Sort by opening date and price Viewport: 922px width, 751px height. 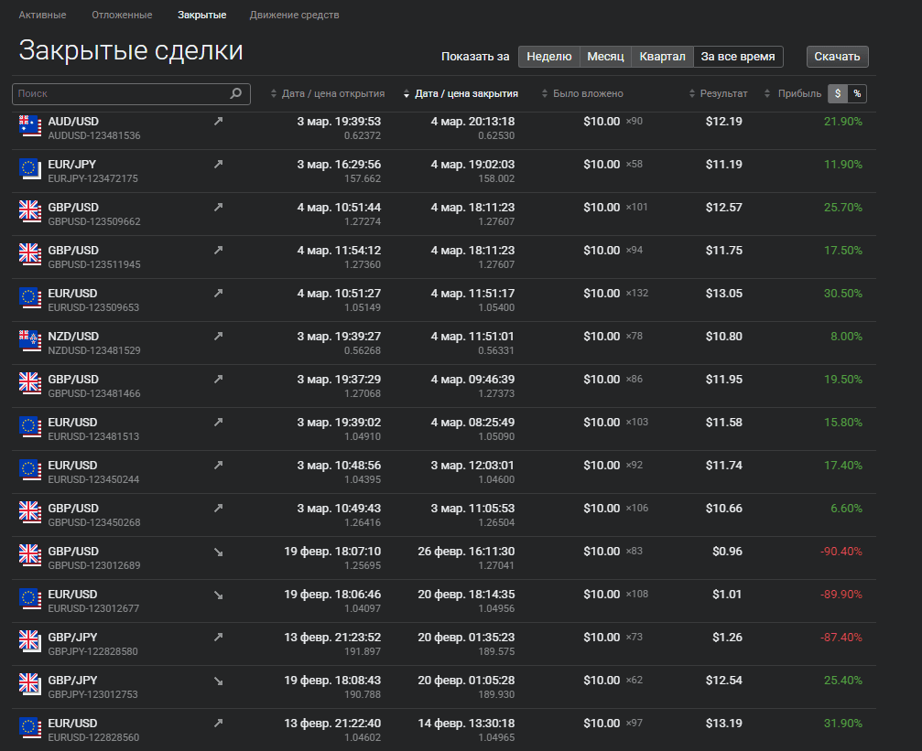[328, 93]
